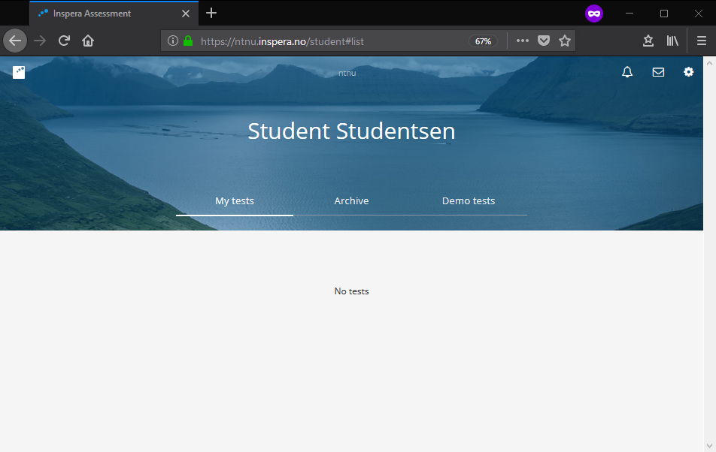
Task: Click the scrollbar down arrow
Action: point(709,446)
